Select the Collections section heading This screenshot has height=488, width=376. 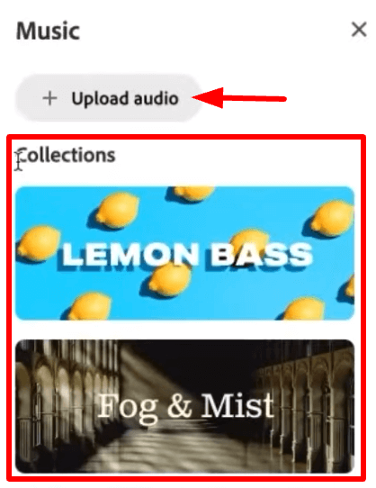coord(66,155)
